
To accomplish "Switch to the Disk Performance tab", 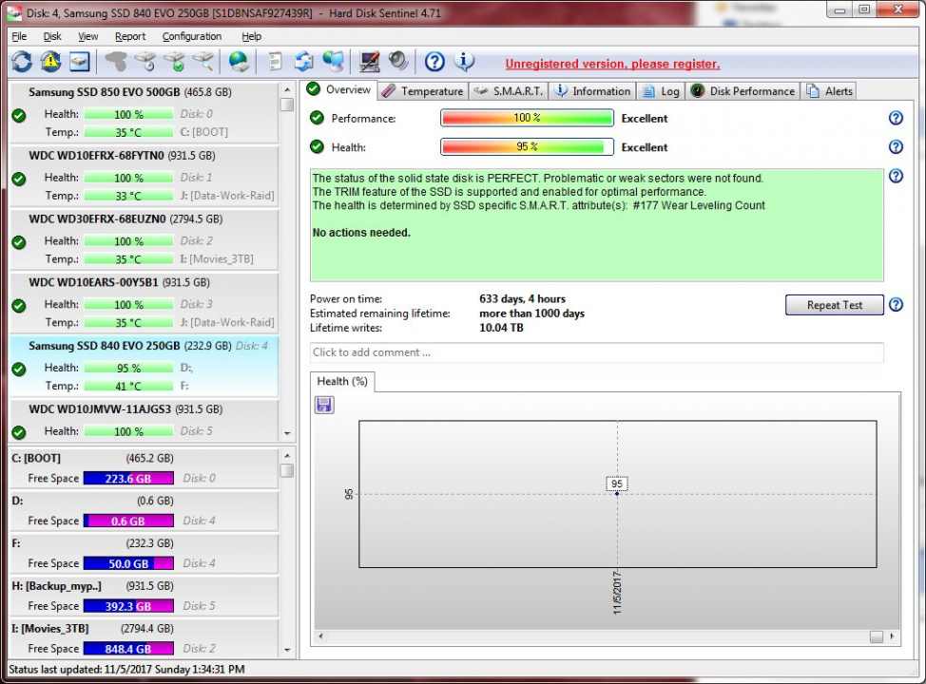I will [744, 91].
